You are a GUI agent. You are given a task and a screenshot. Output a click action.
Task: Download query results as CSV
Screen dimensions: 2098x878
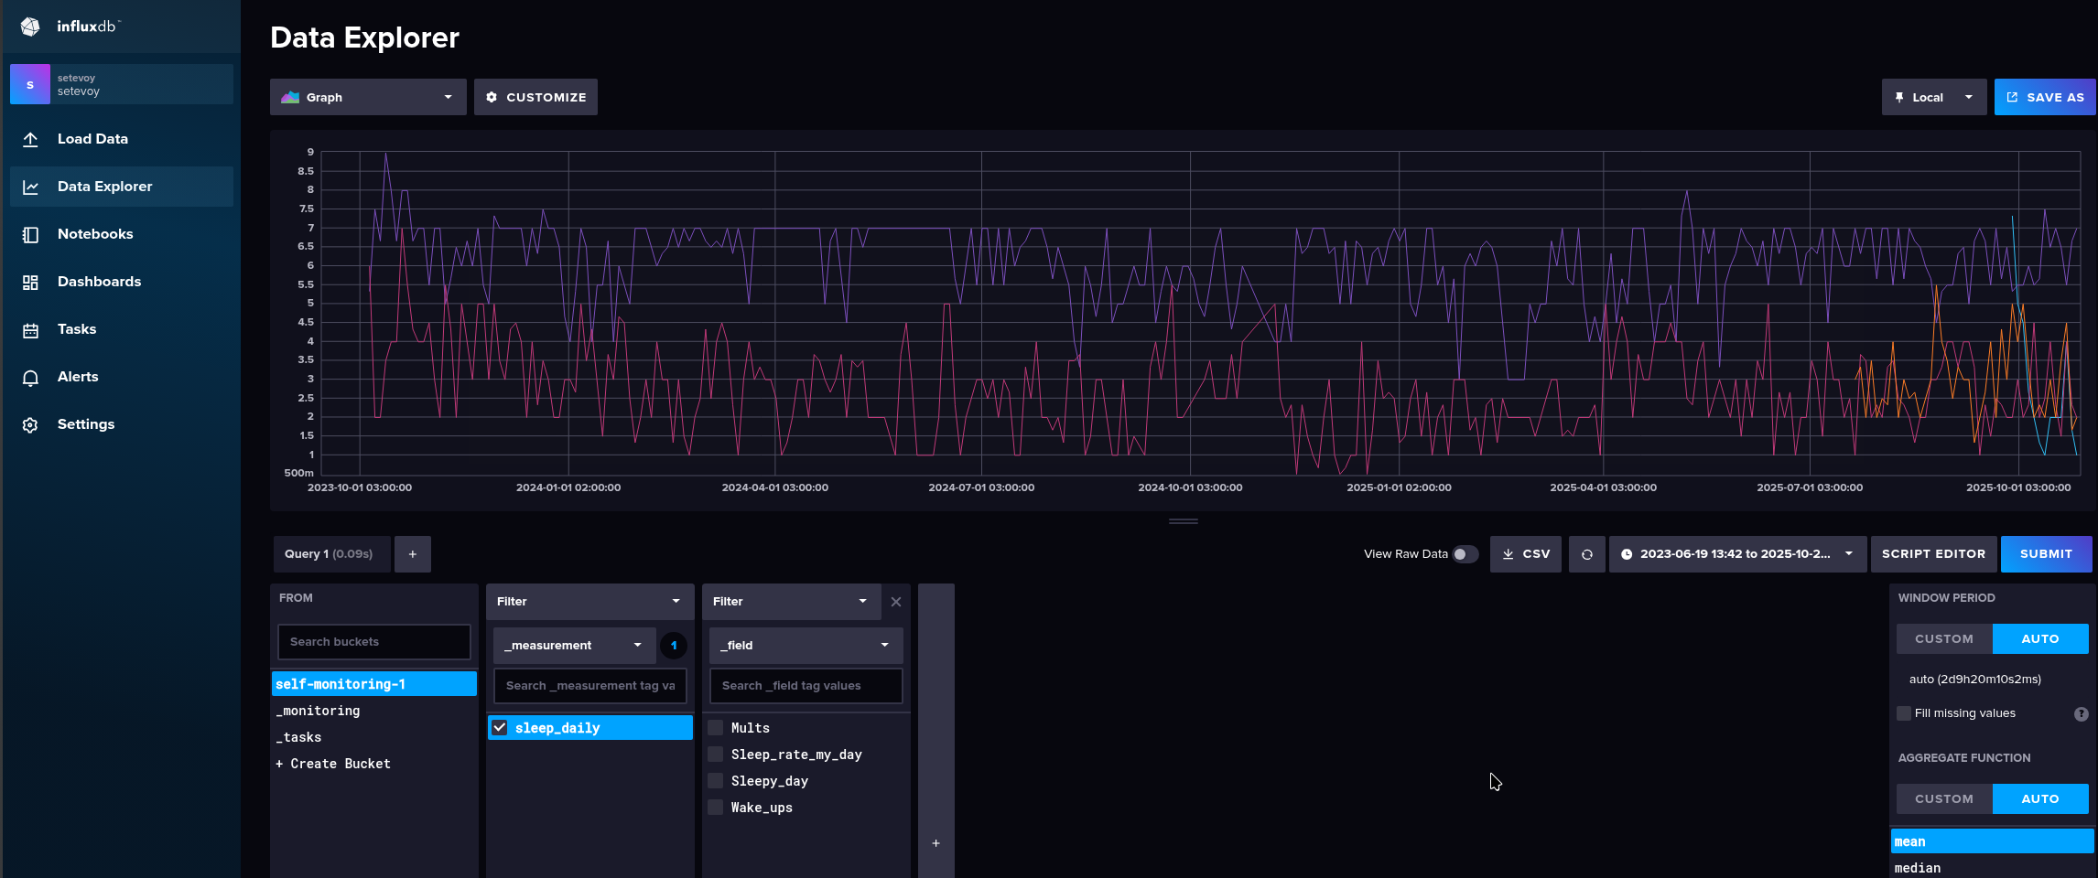click(x=1525, y=553)
